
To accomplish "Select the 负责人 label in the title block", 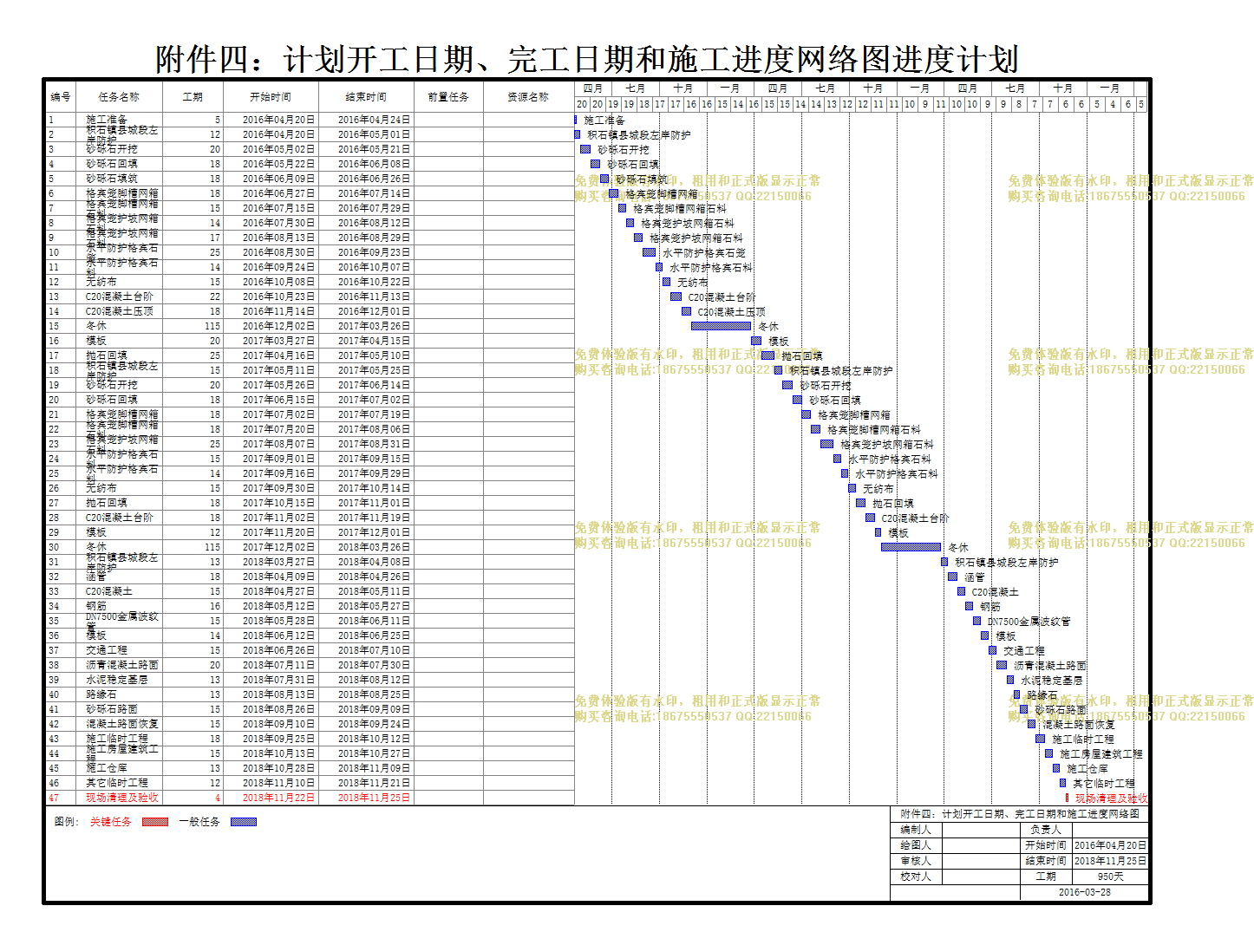I will tap(1046, 830).
